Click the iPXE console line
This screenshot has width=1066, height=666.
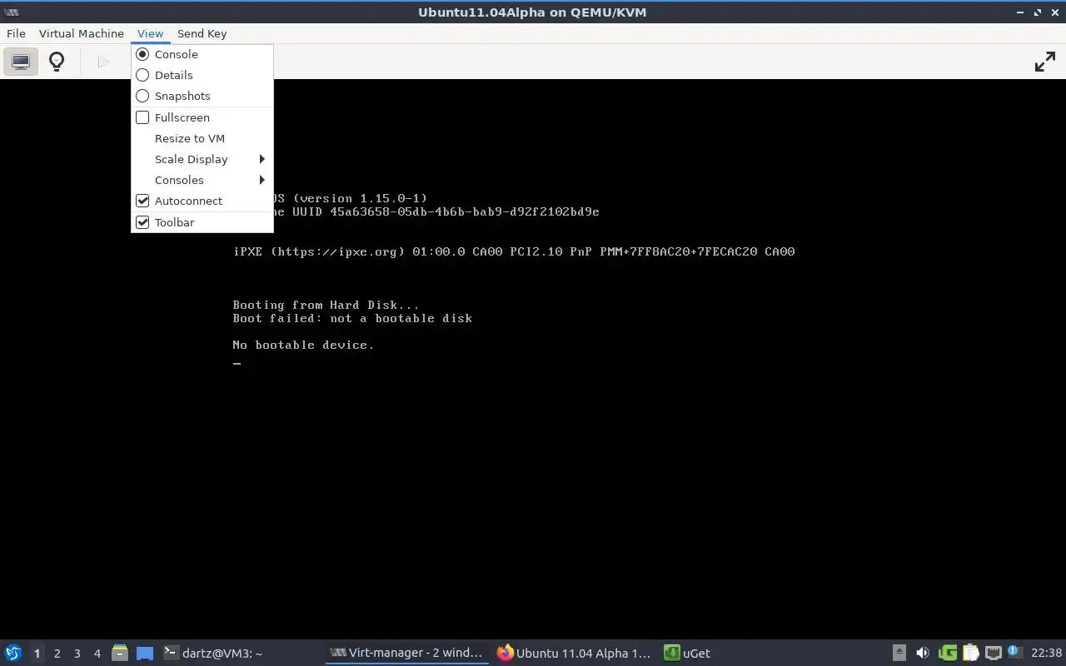[x=514, y=251]
